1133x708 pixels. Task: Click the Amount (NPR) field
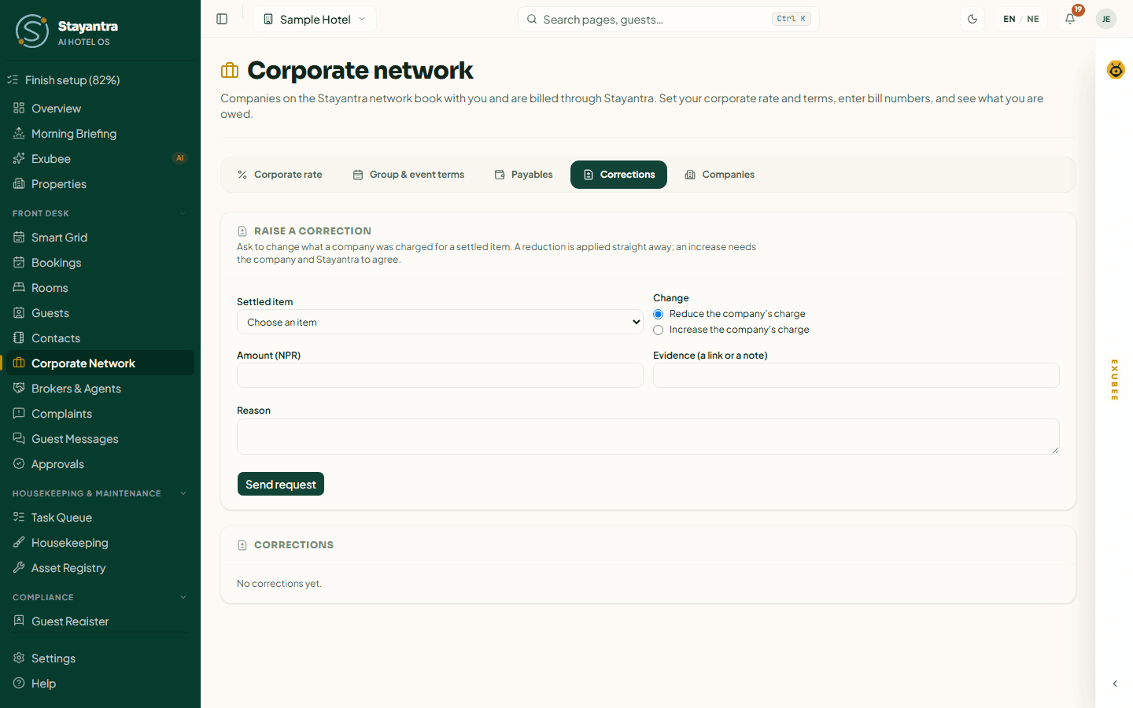440,375
